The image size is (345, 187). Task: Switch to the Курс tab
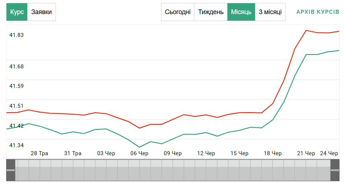17,12
